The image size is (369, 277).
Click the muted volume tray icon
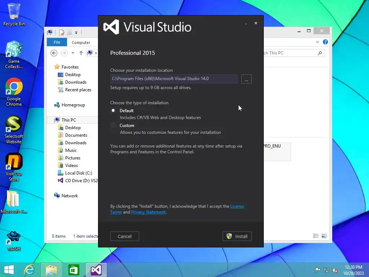tap(335, 271)
